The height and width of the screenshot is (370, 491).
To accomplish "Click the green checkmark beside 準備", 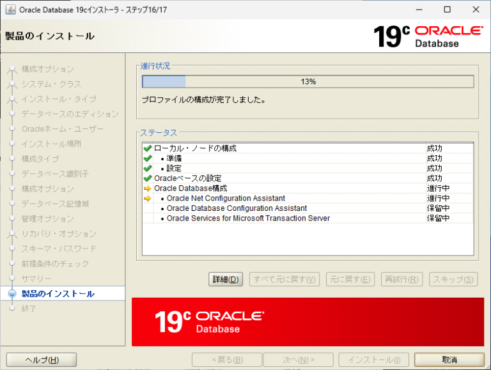I will 148,158.
